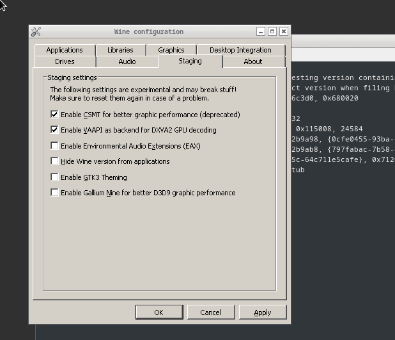Switch to the Audio tab
This screenshot has height=340, width=395.
127,61
